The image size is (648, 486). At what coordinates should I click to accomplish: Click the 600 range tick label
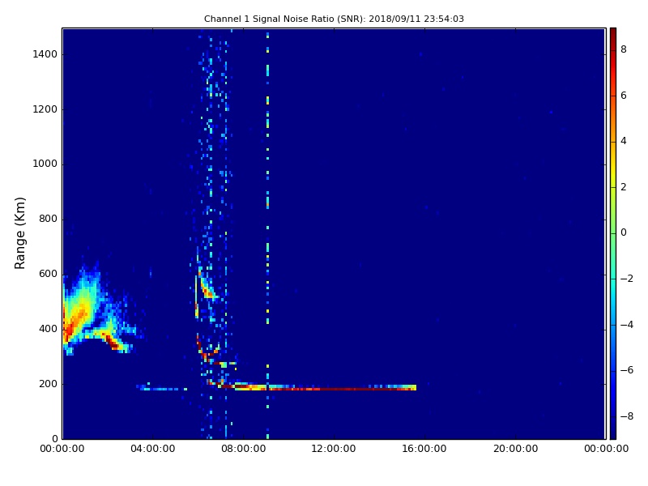coord(48,274)
